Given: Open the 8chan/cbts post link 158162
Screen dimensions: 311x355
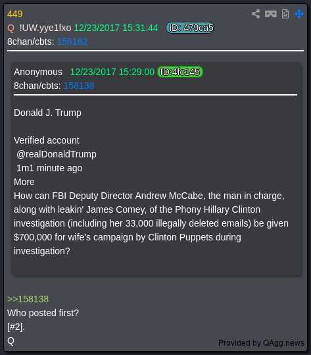Looking at the screenshot, I should (x=72, y=41).
